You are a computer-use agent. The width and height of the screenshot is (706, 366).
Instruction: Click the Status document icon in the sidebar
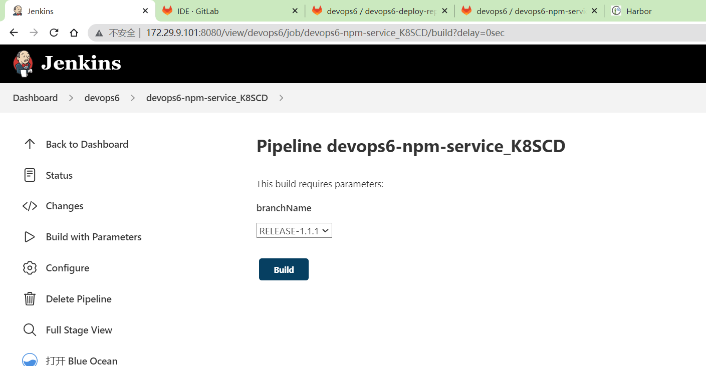tap(30, 175)
